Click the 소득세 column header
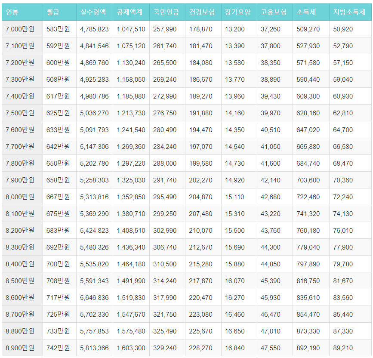 coord(311,12)
